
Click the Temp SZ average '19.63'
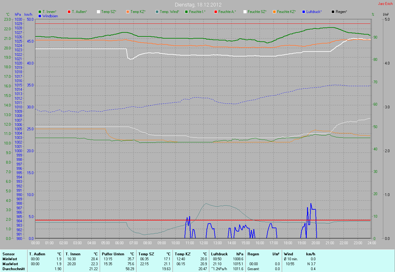(166, 269)
